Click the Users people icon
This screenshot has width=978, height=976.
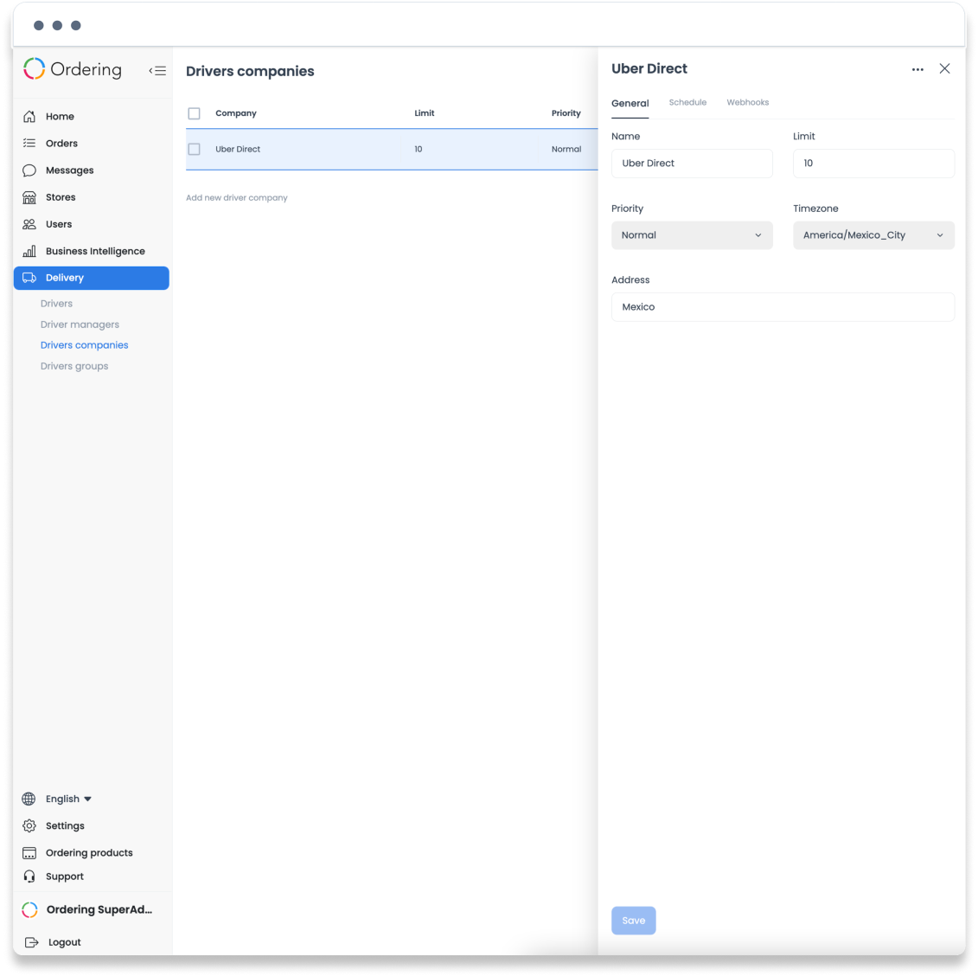(x=29, y=224)
